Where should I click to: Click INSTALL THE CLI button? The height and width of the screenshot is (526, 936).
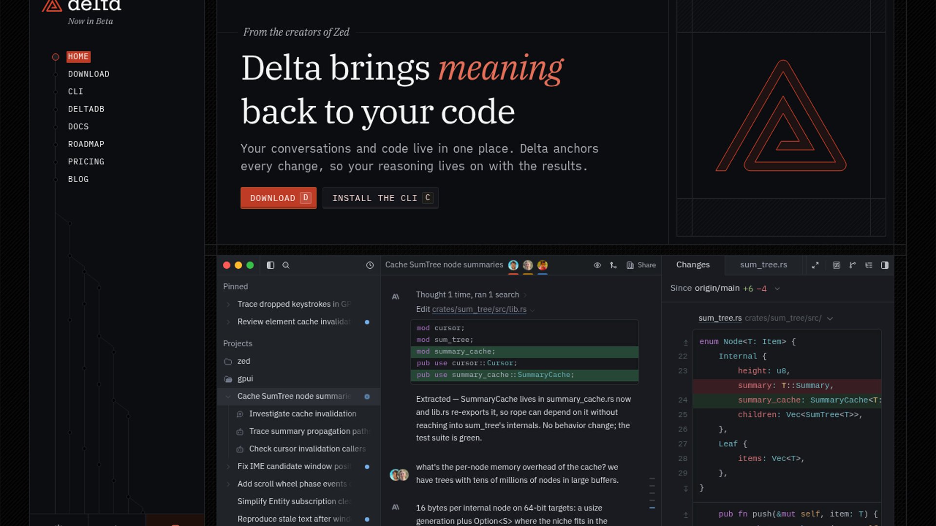[x=381, y=198]
